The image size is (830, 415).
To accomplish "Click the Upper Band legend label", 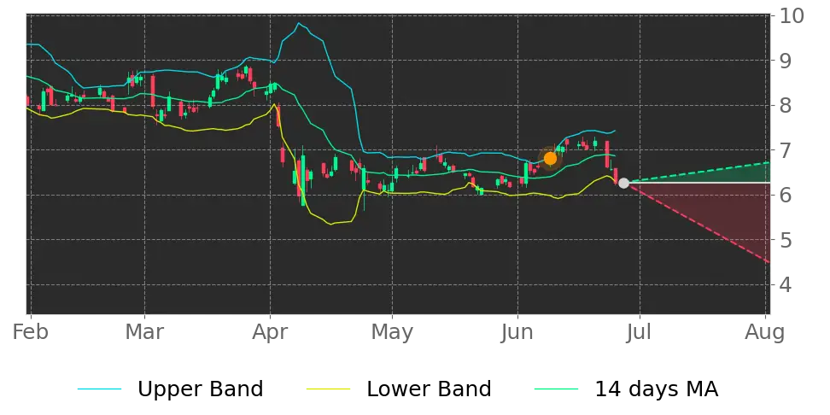I will pos(200,389).
